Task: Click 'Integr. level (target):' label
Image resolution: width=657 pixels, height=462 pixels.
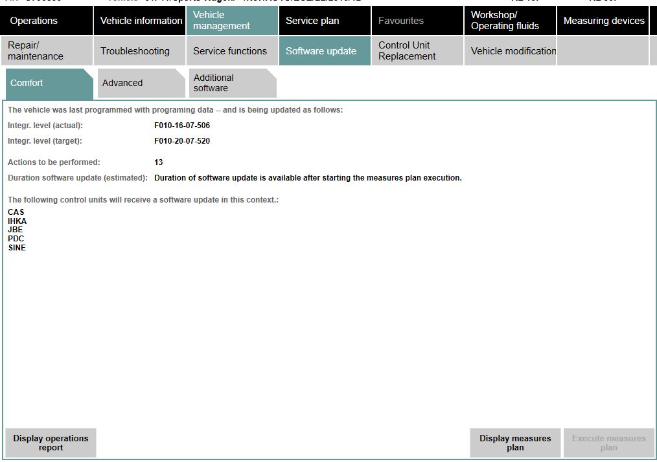Action: (x=45, y=141)
